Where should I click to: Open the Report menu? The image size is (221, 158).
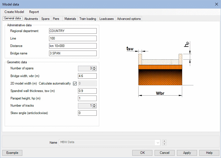(34, 12)
